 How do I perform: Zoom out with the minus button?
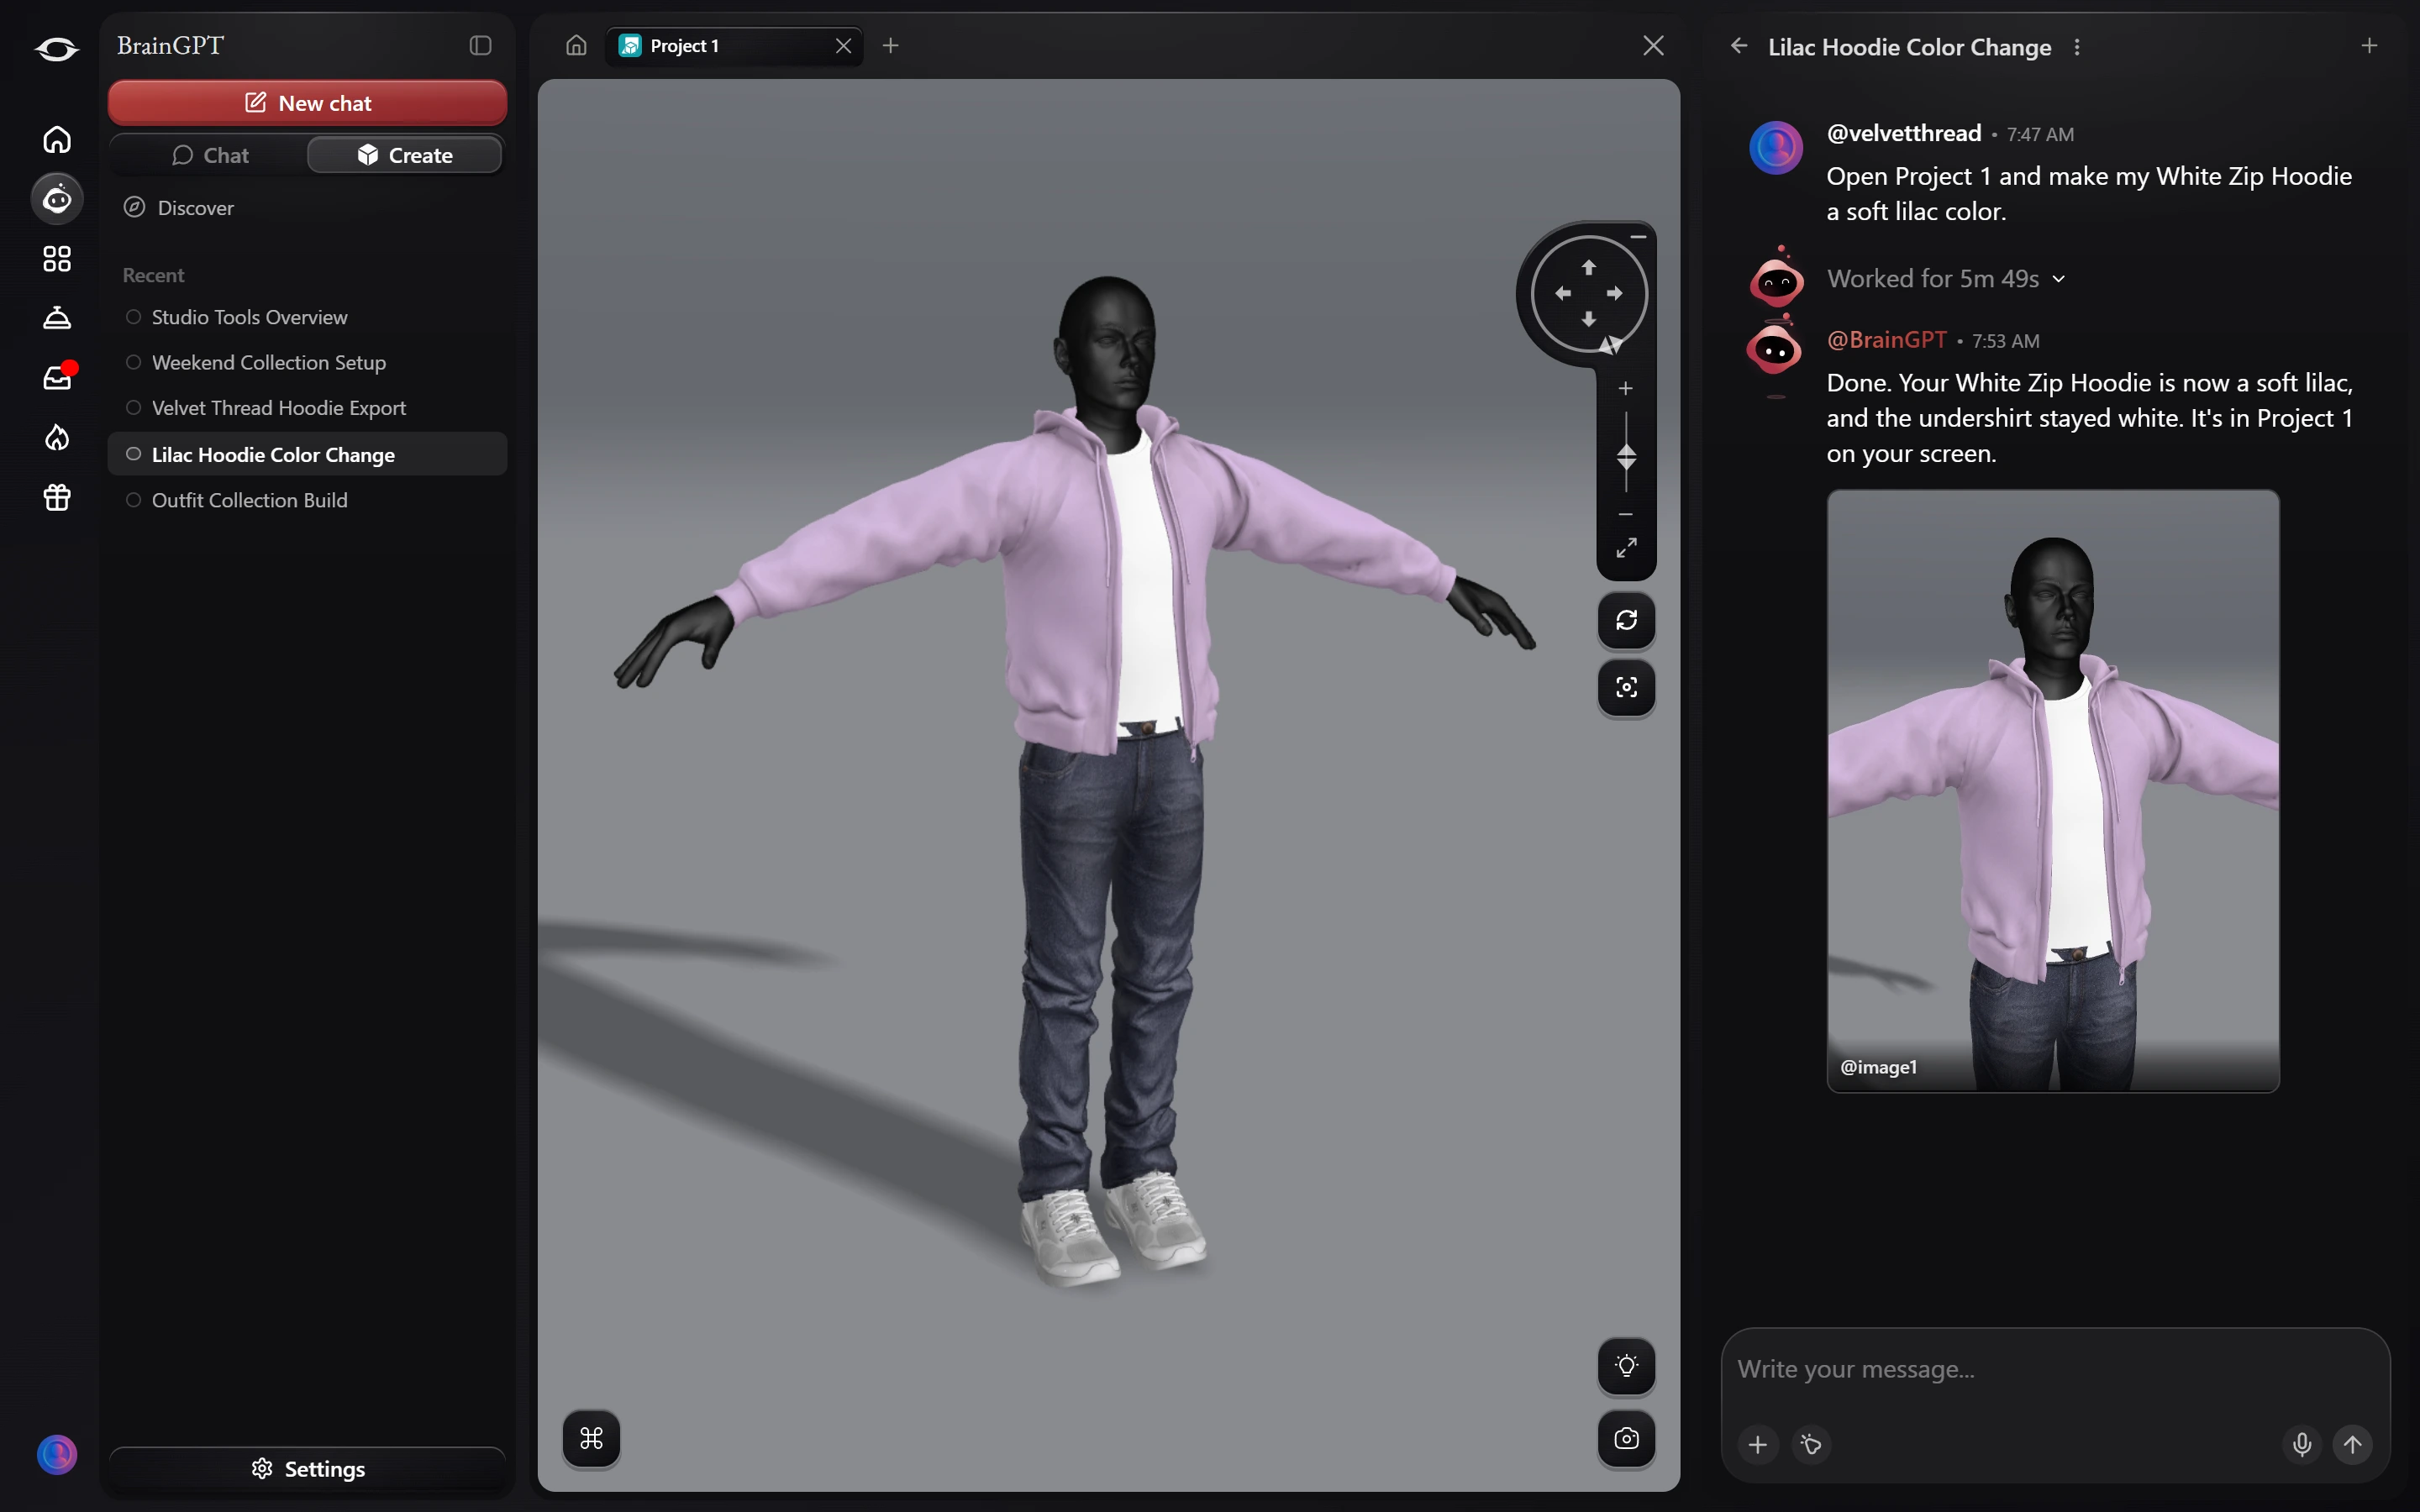(x=1626, y=514)
